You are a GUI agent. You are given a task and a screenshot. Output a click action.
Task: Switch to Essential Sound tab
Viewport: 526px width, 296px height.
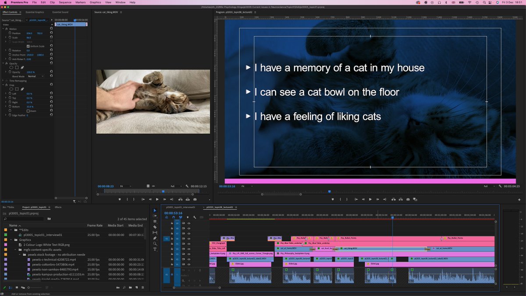point(60,12)
